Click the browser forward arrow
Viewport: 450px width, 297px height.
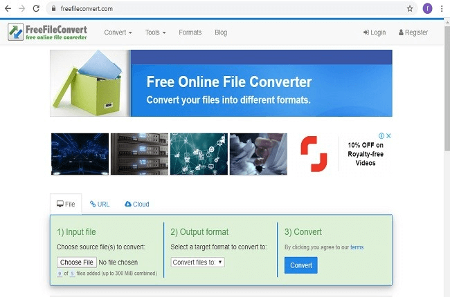(22, 8)
